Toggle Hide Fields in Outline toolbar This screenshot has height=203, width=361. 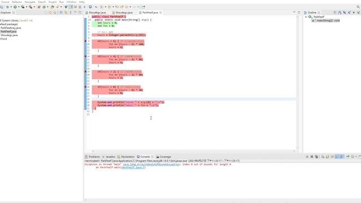[x=345, y=12]
